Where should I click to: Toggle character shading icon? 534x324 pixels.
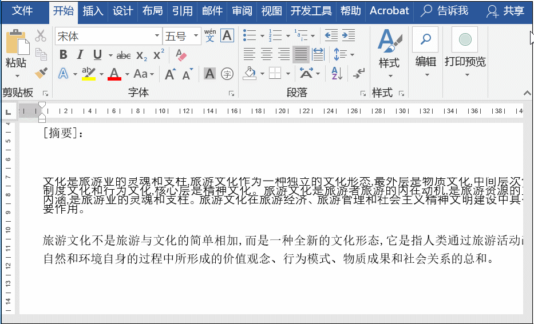click(x=209, y=74)
